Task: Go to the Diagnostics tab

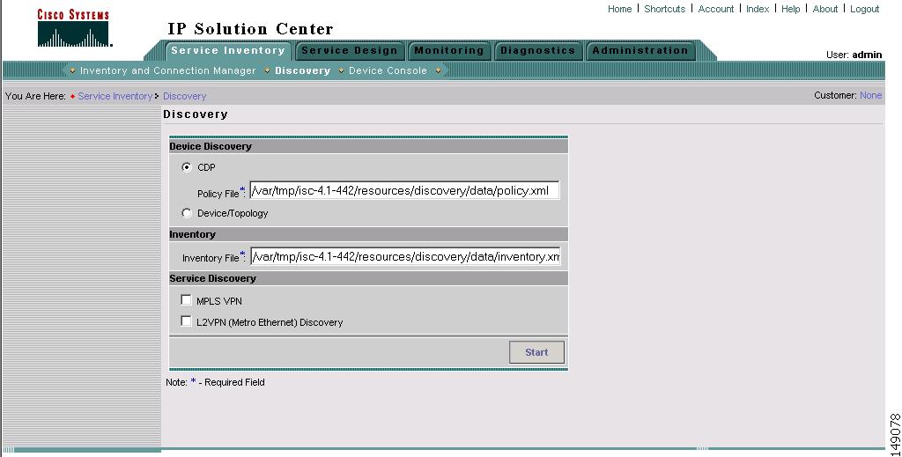Action: click(537, 50)
